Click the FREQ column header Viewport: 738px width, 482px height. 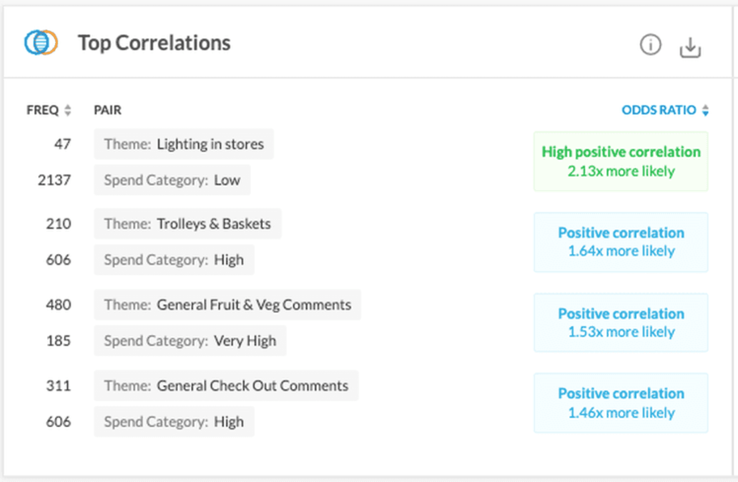click(43, 110)
